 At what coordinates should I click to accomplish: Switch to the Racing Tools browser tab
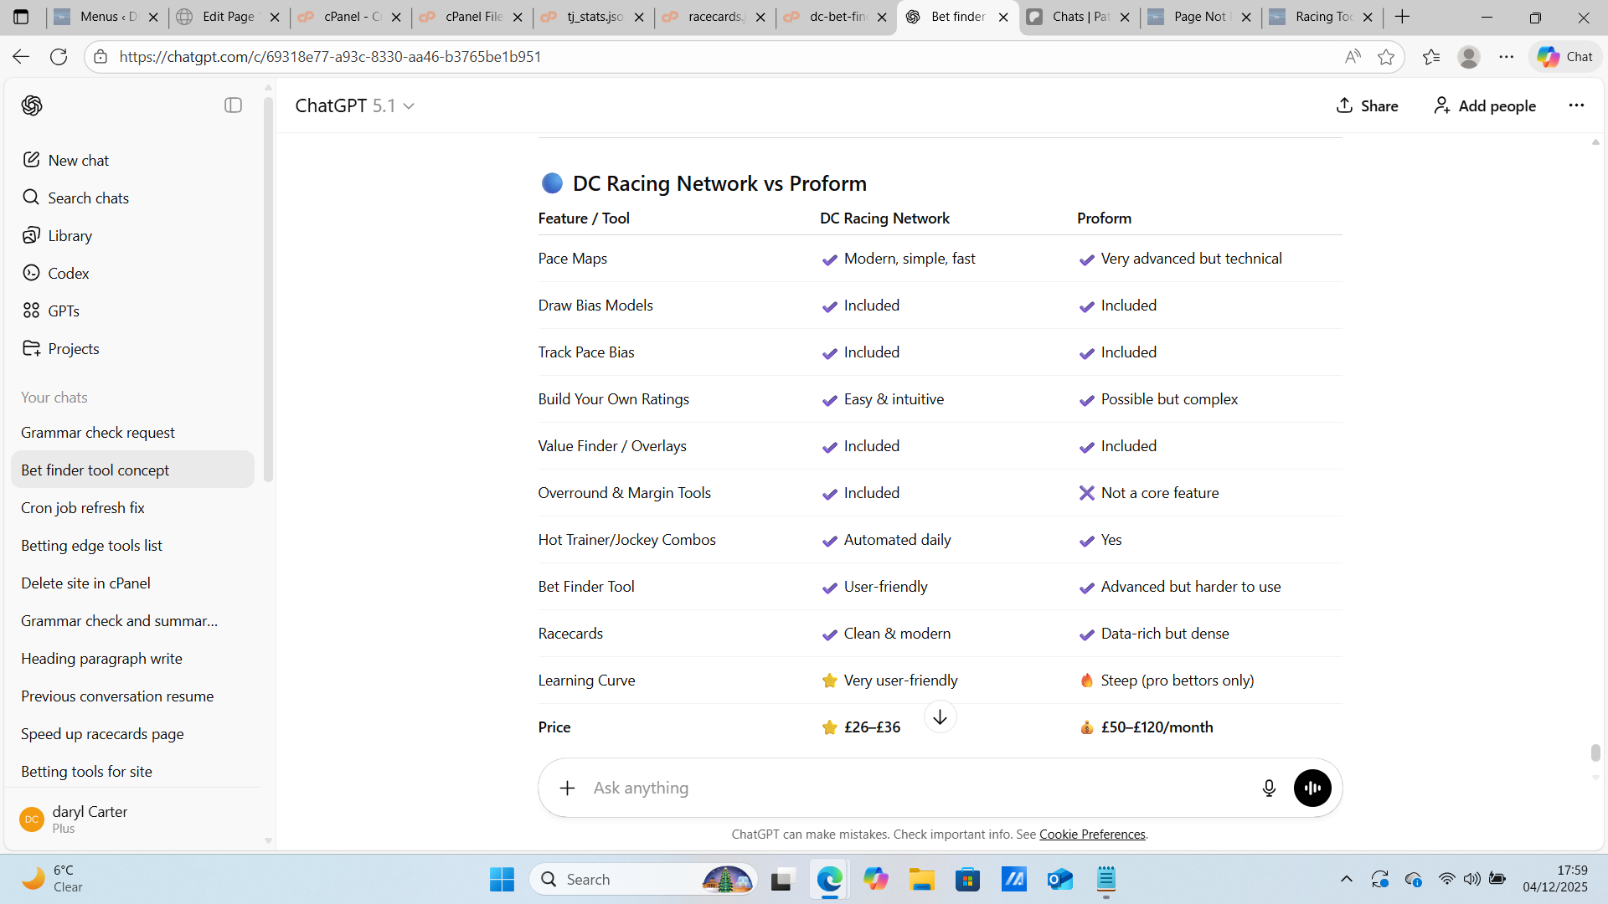[x=1321, y=17]
